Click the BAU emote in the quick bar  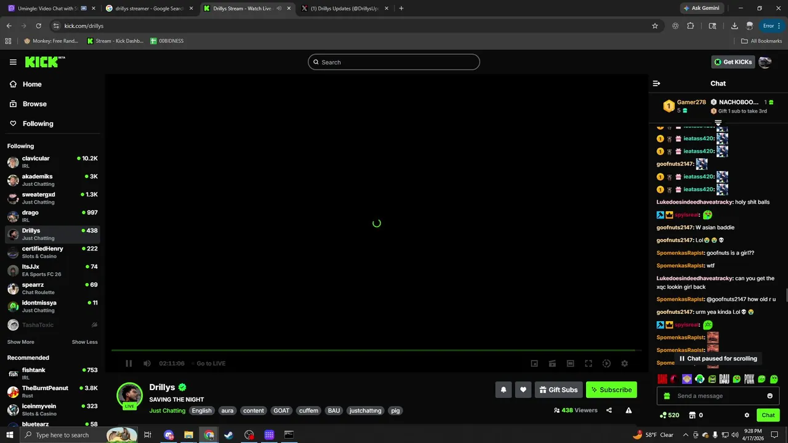(x=724, y=379)
